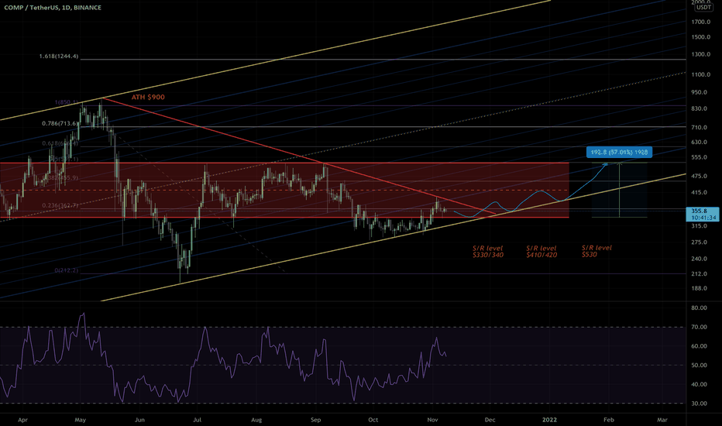Select the 0(212.2) Fibonacci label

point(67,270)
